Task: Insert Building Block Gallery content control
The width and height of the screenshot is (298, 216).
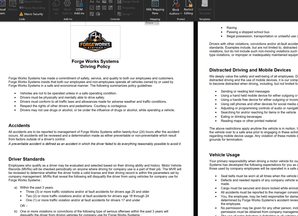Action: point(110,2)
